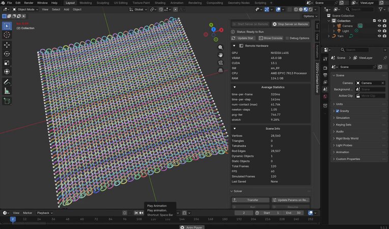Expand the Yarn item in outliner
Image resolution: width=389 pixels, height=229 pixels.
pos(329,36)
